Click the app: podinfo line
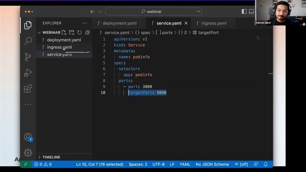This screenshot has width=306, height=172. point(138,75)
